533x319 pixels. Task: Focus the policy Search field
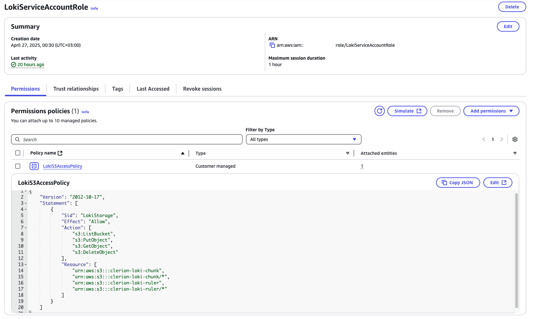coord(127,139)
